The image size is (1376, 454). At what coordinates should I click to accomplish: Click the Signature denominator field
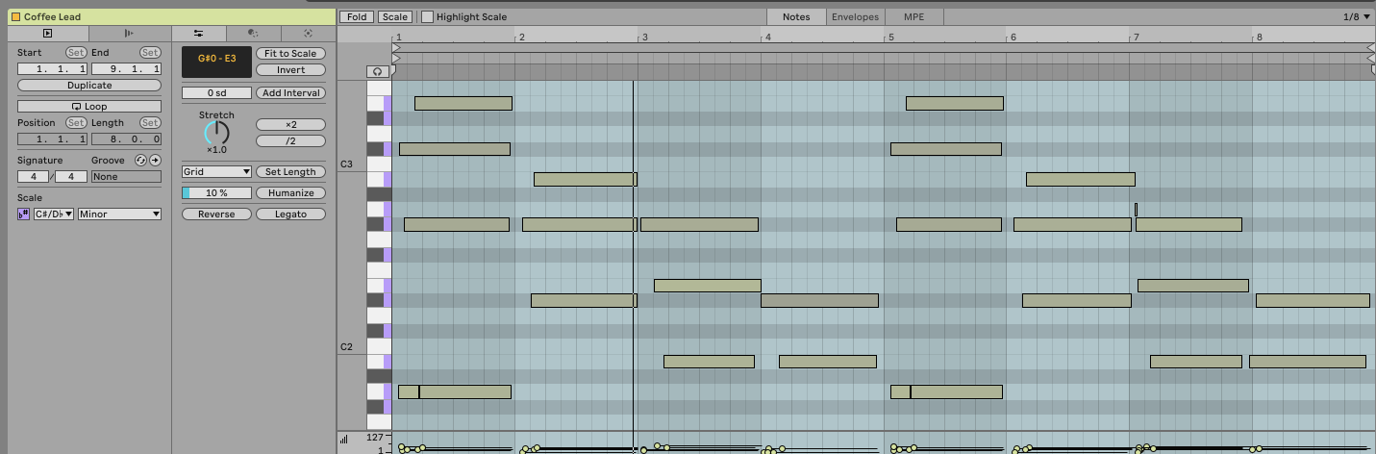coord(71,177)
